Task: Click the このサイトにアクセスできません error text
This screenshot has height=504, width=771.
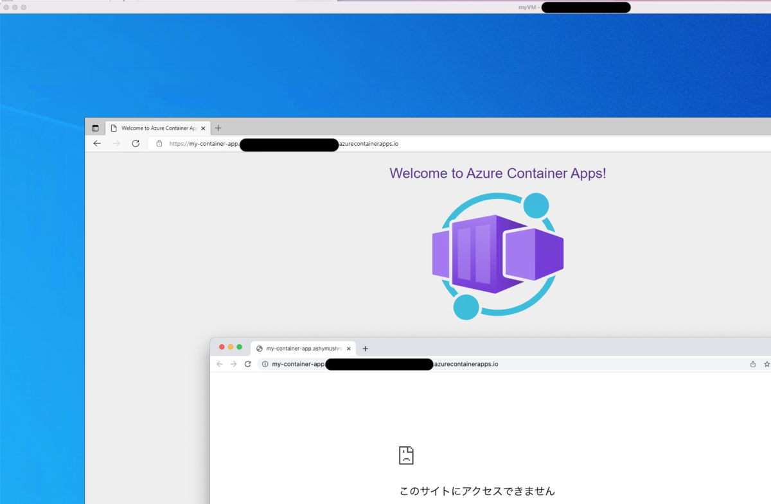Action: coord(477,491)
